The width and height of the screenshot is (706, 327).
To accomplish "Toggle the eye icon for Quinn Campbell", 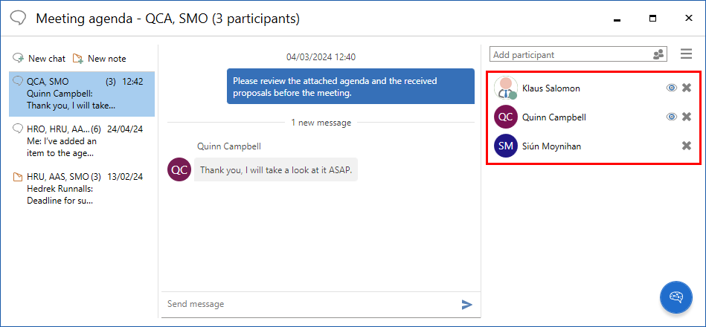I will click(671, 117).
